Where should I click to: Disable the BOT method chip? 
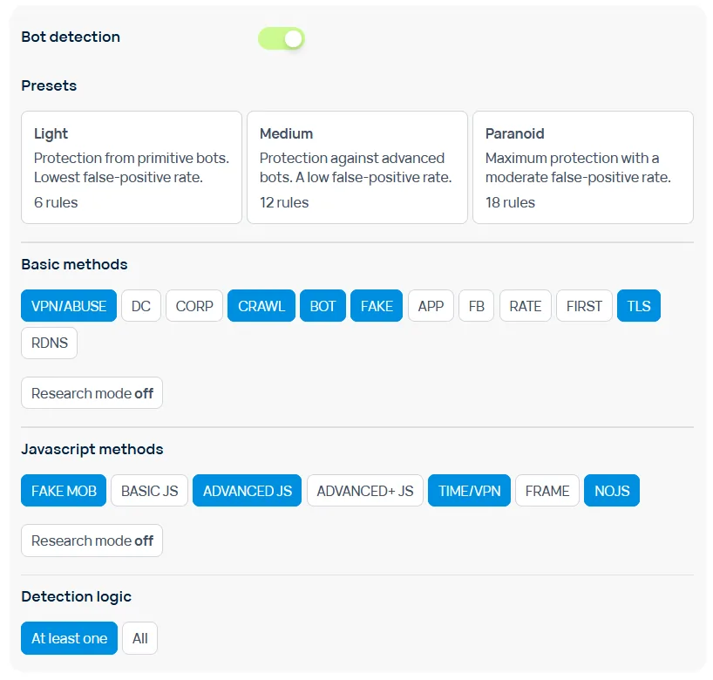(x=323, y=306)
